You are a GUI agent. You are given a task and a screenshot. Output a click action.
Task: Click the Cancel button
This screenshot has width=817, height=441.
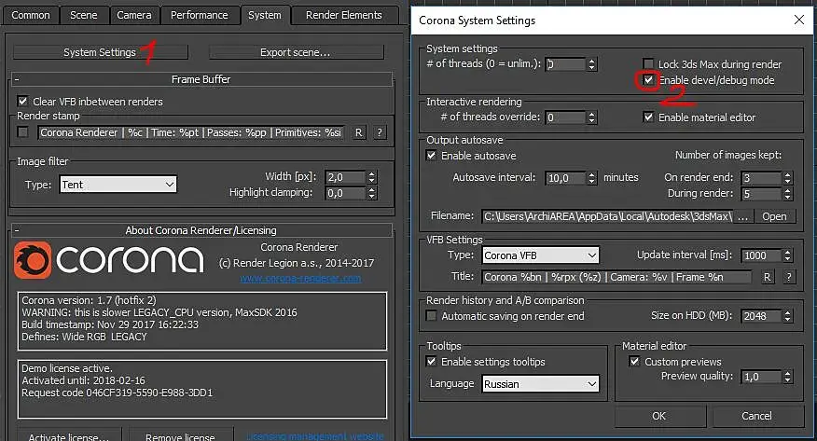click(x=757, y=416)
